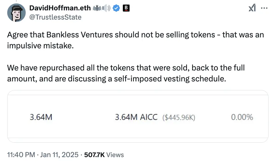
Task: Click the blue verified checkmark badge
Action: (116, 9)
